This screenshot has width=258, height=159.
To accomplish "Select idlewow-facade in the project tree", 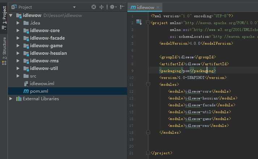I will pos(47,38).
